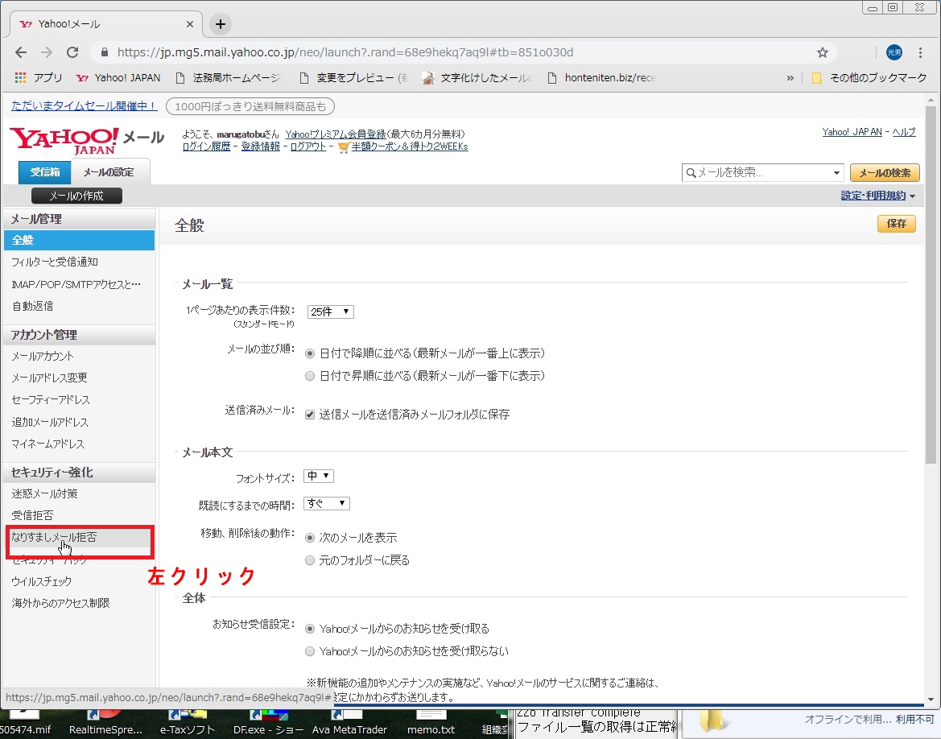Open new tab with plus icon

click(221, 24)
